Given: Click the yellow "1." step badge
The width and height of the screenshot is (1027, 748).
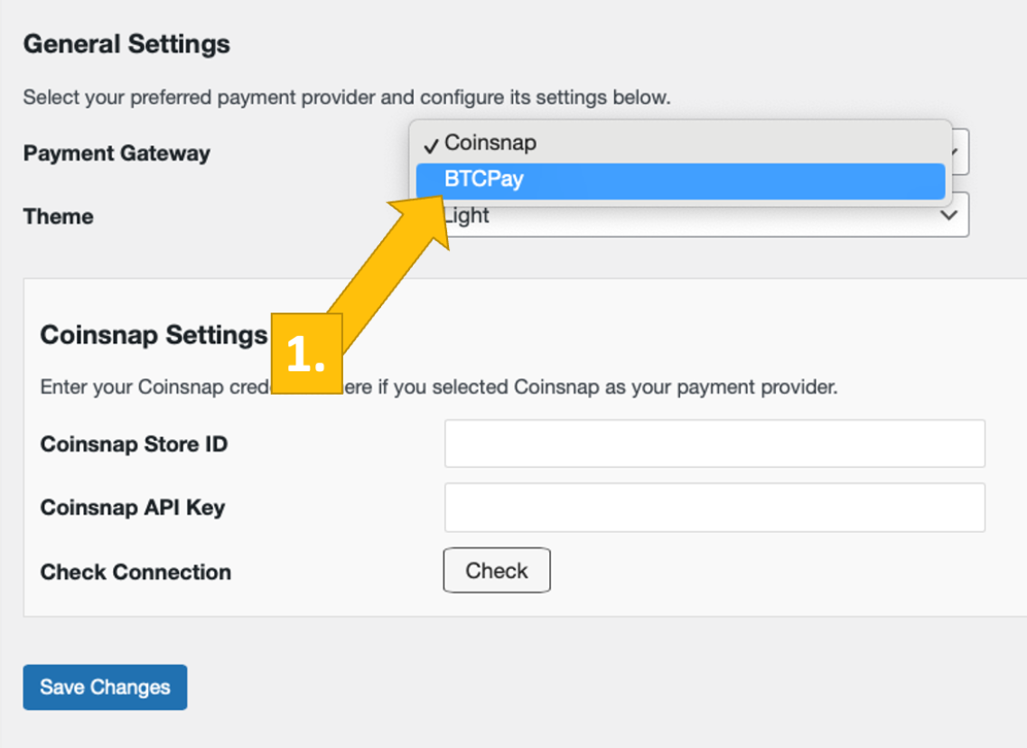Looking at the screenshot, I should (306, 355).
